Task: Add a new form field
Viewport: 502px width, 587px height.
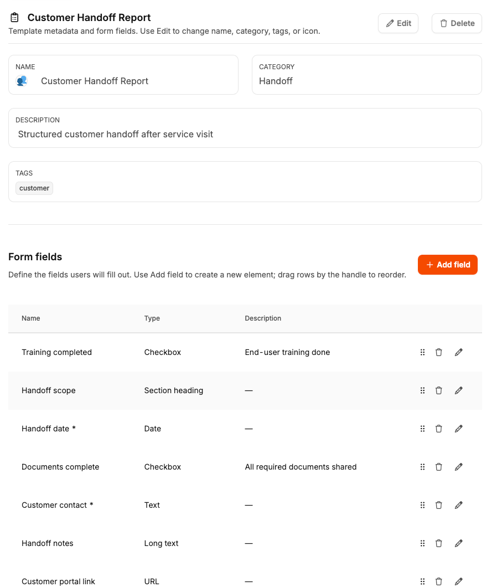Action: [447, 265]
